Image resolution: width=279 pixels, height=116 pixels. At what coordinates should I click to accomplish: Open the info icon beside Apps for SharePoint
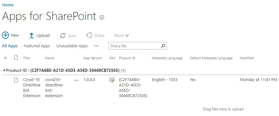point(102,17)
